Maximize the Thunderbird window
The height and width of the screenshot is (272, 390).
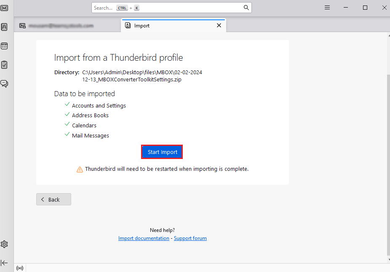365,8
